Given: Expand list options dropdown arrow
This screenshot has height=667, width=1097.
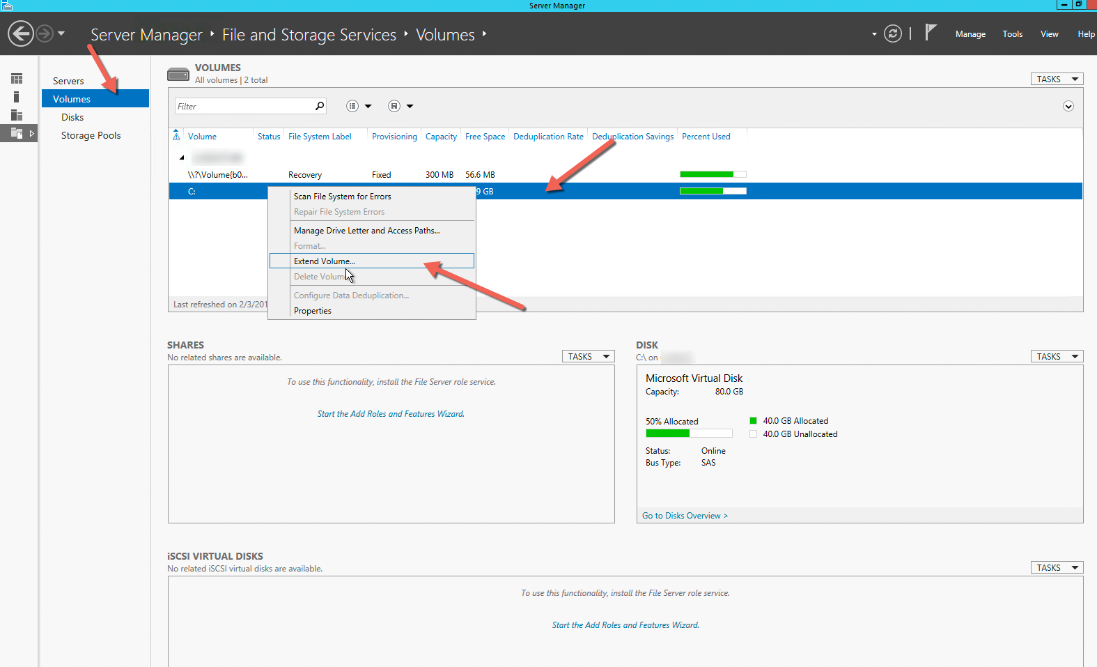Looking at the screenshot, I should 368,107.
